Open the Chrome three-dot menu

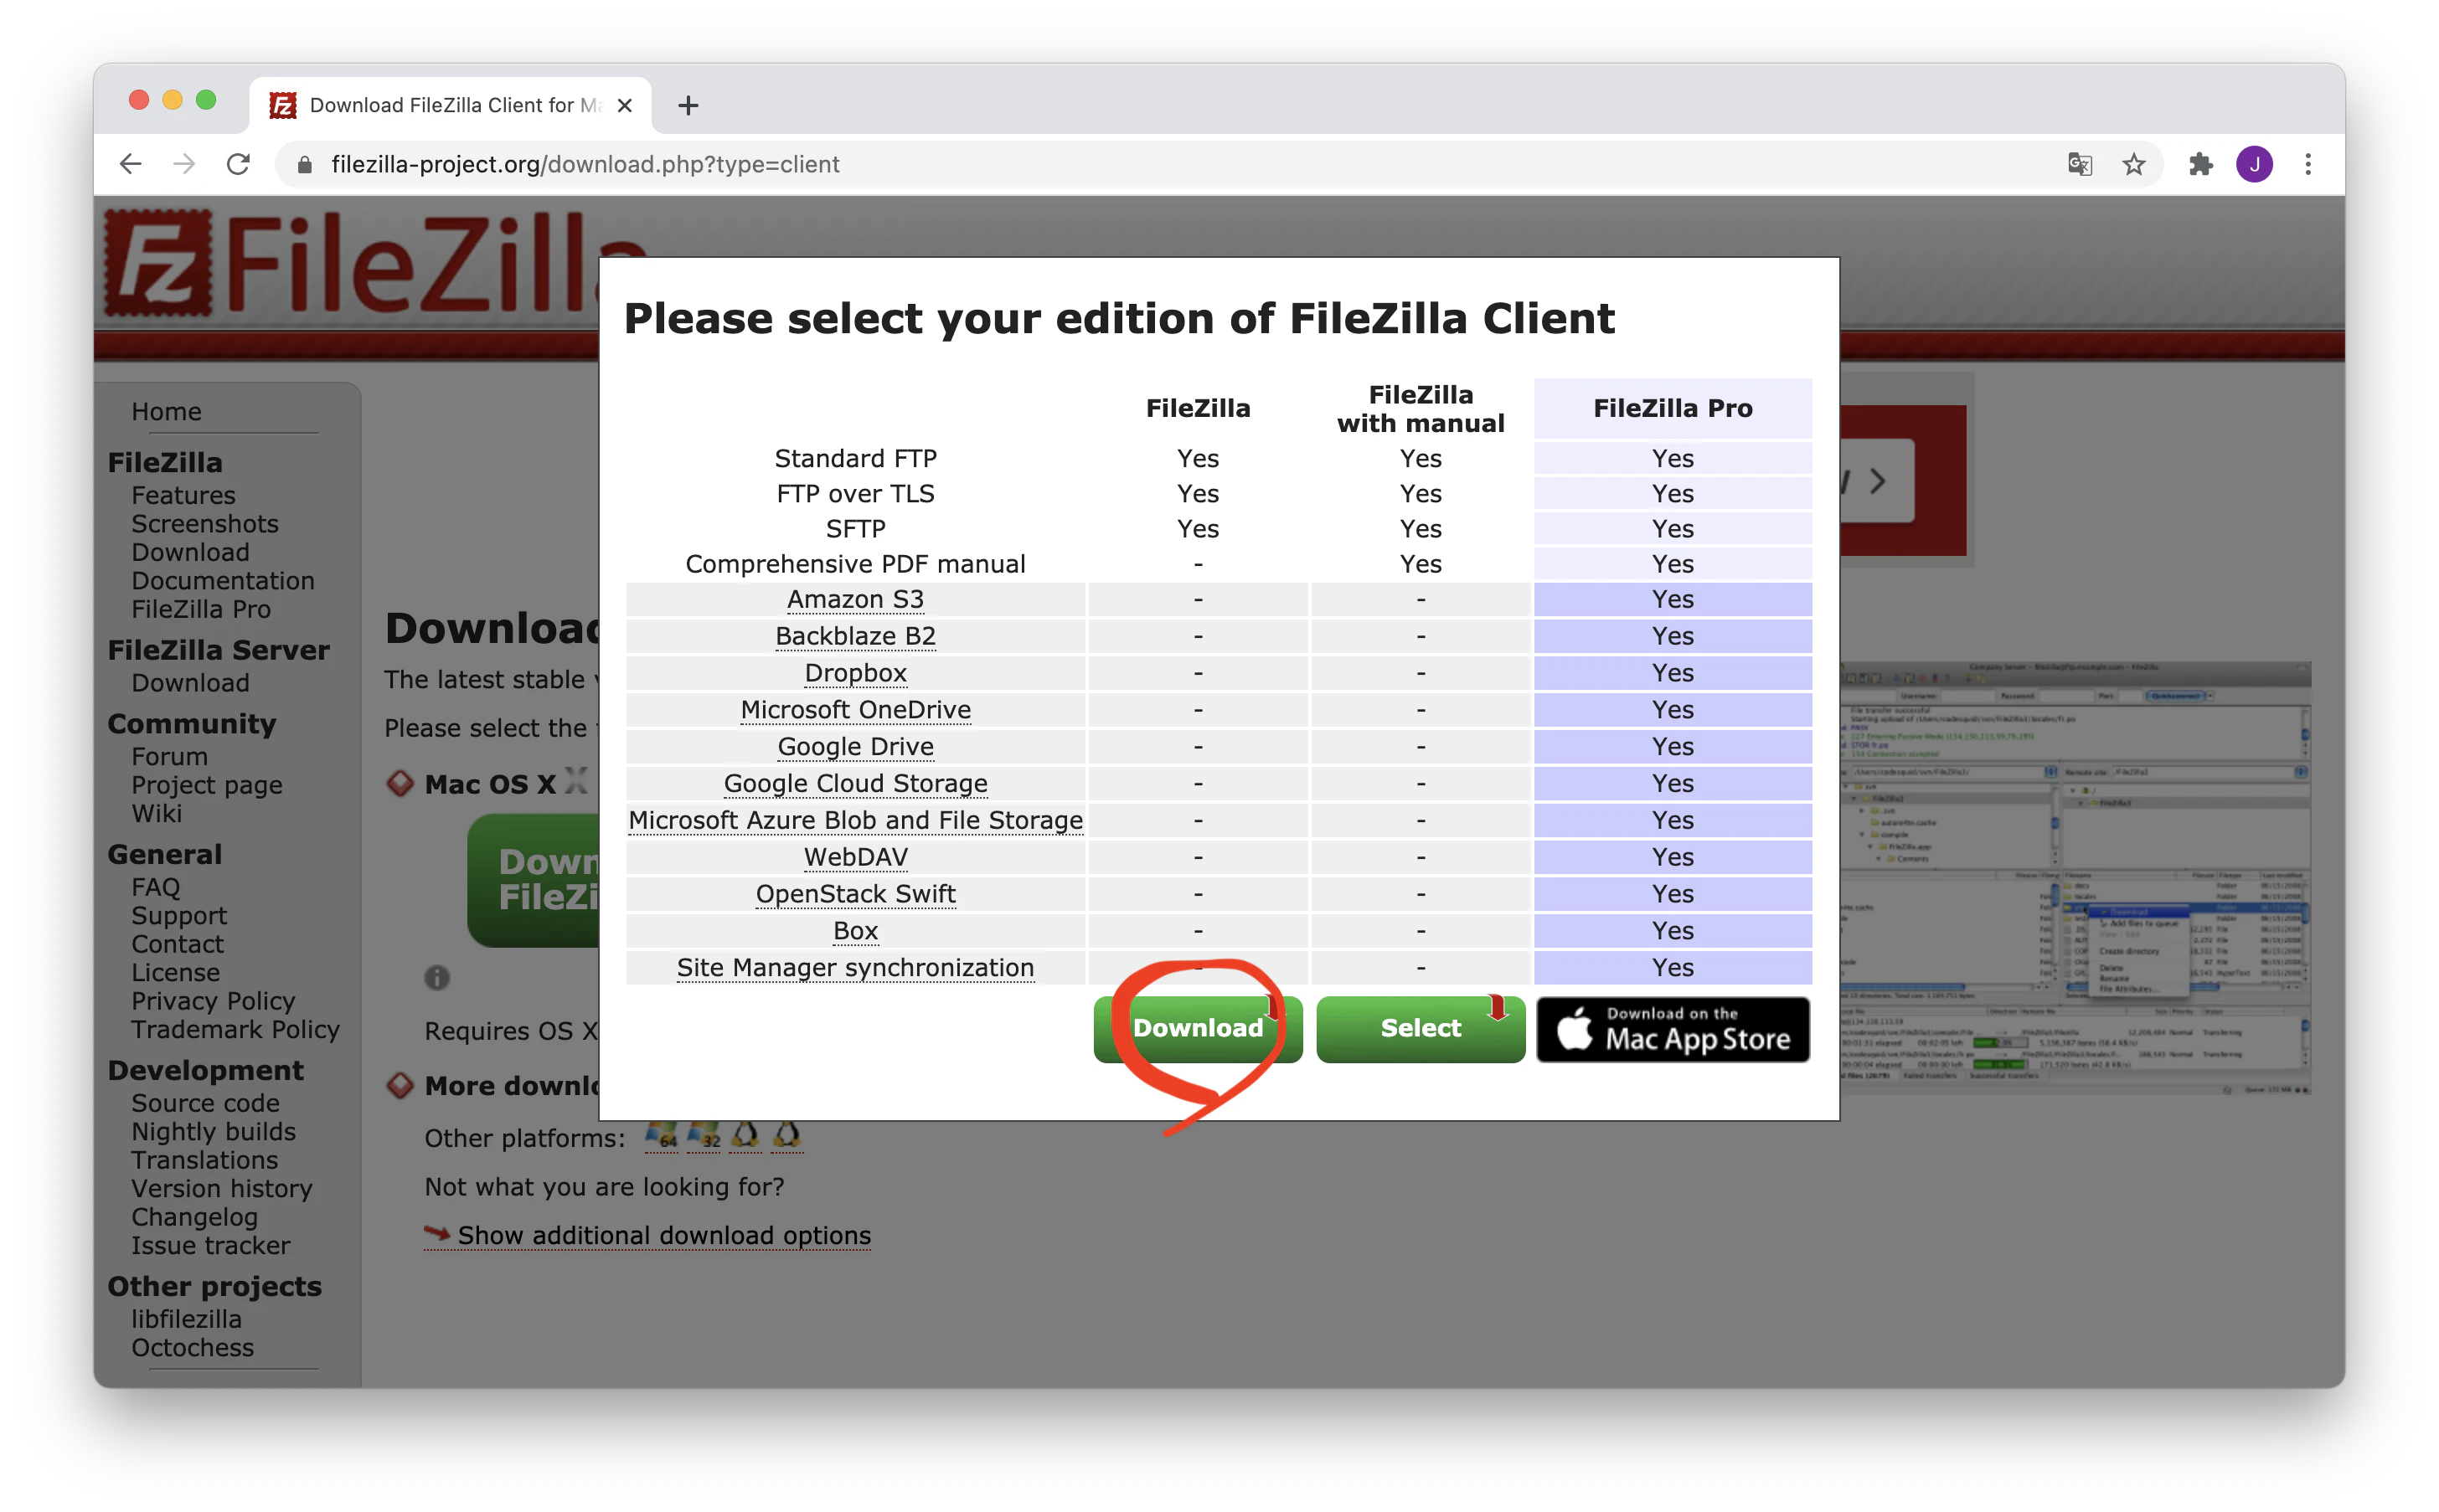(2308, 164)
